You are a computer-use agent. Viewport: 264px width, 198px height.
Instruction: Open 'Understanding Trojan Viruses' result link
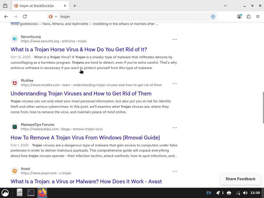[81, 93]
